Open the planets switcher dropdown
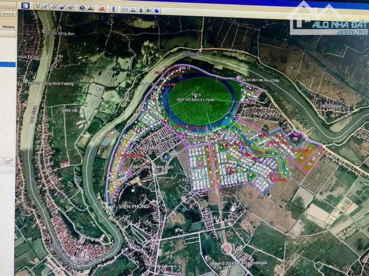369x276 pixels. pyautogui.click(x=101, y=9)
